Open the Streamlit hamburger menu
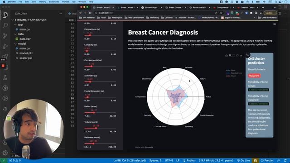This screenshot has width=290, height=163. tap(275, 24)
